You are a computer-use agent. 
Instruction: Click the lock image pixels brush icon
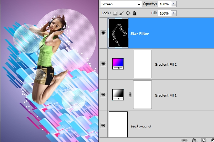click(121, 13)
